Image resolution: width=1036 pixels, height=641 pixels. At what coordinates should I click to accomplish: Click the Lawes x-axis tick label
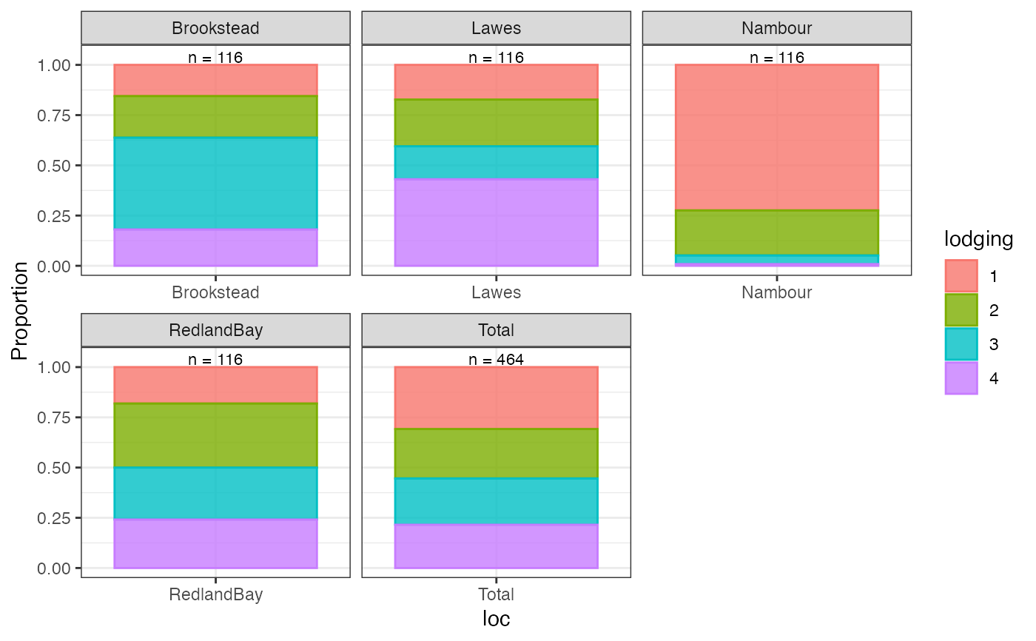point(497,292)
